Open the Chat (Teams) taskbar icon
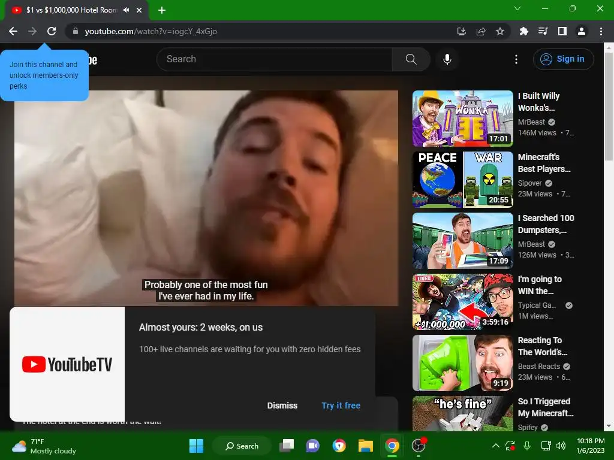The height and width of the screenshot is (460, 614). [x=312, y=446]
